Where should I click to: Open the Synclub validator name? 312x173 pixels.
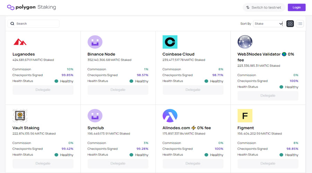click(x=96, y=128)
